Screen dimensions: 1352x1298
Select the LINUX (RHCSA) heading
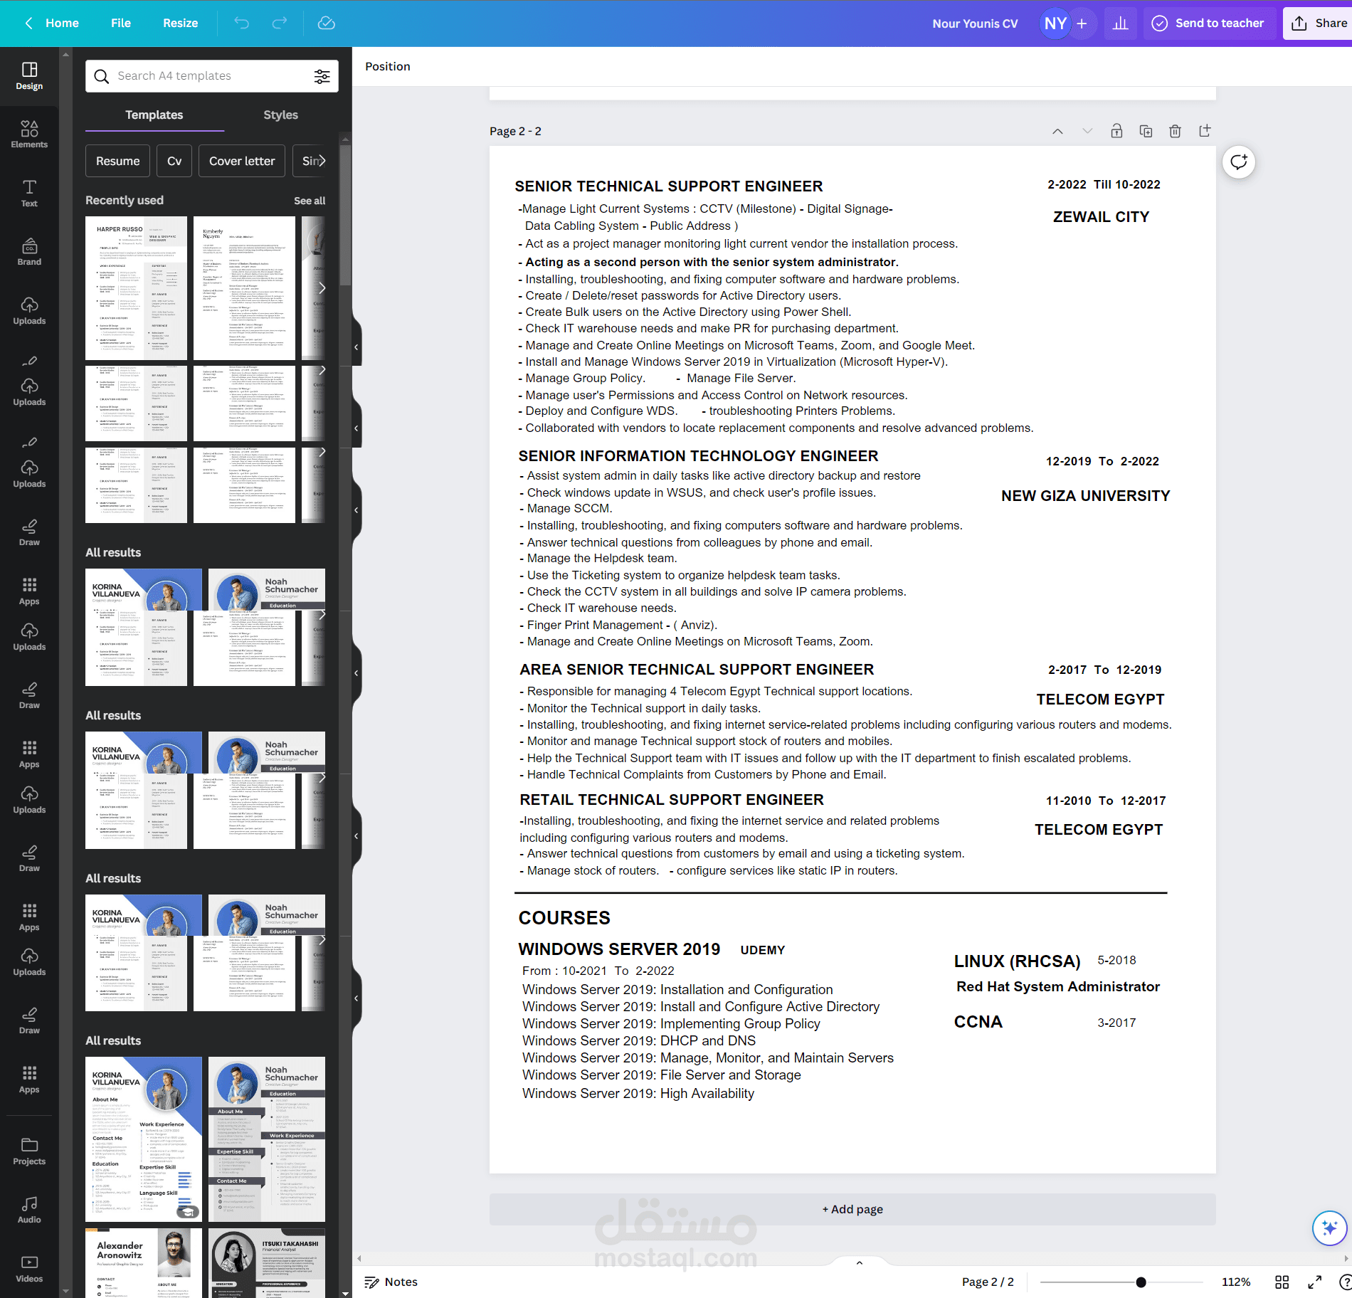tap(1017, 961)
